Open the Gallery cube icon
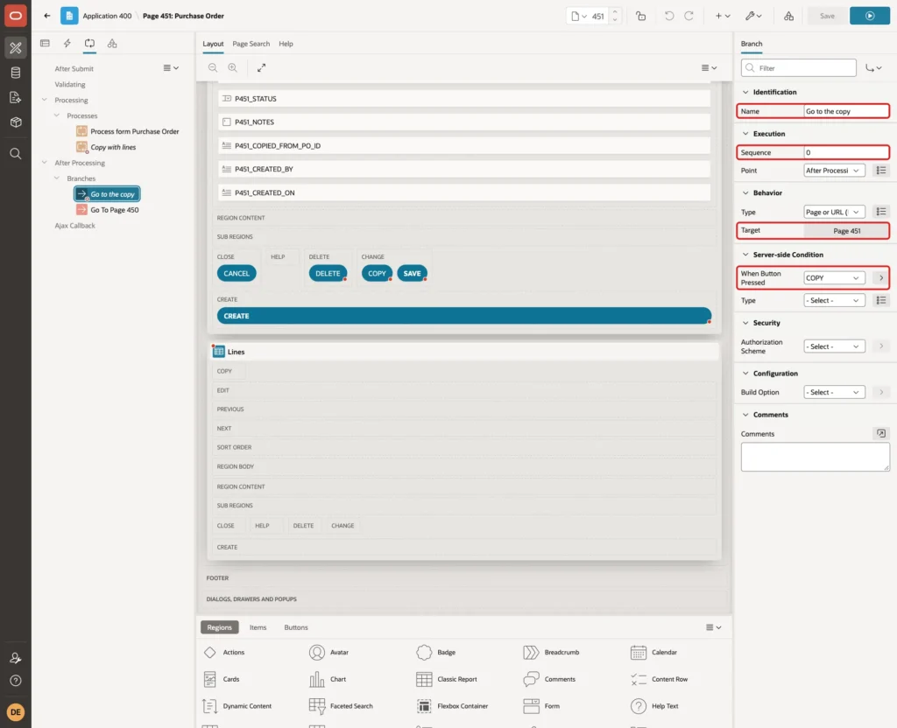 [16, 122]
